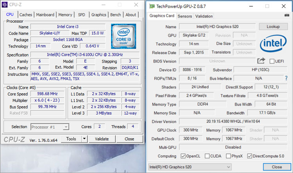Click the Cores count value 2
This screenshot has height=173, width=293.
(x=99, y=126)
